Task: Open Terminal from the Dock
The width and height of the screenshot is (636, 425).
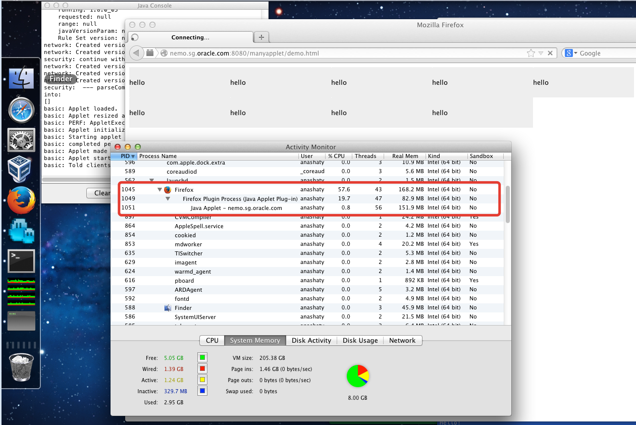Action: [x=21, y=261]
